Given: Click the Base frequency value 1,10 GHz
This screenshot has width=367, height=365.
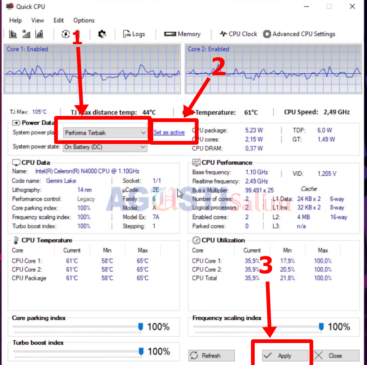Looking at the screenshot, I should click(256, 172).
